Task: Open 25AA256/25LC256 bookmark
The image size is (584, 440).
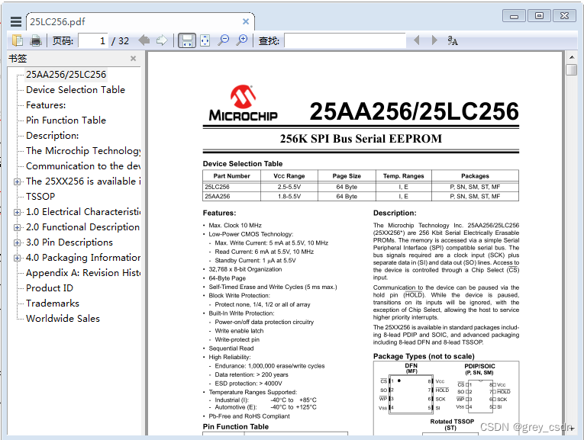Action: [66, 75]
